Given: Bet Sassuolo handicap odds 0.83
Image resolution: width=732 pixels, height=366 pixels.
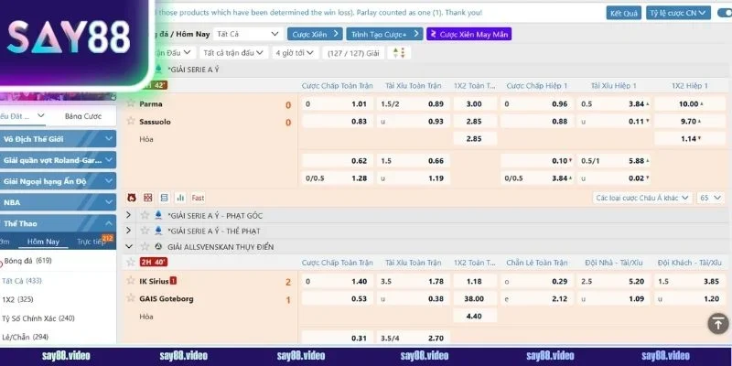Looking at the screenshot, I should (x=338, y=122).
